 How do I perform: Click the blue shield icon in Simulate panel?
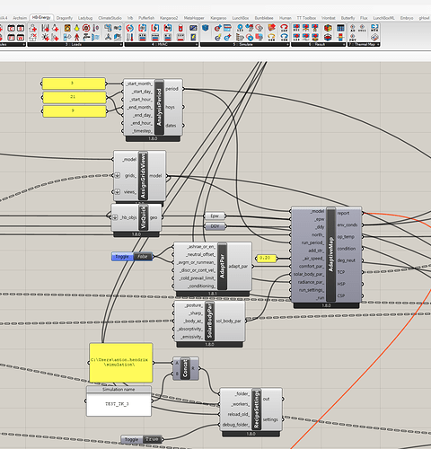click(206, 28)
